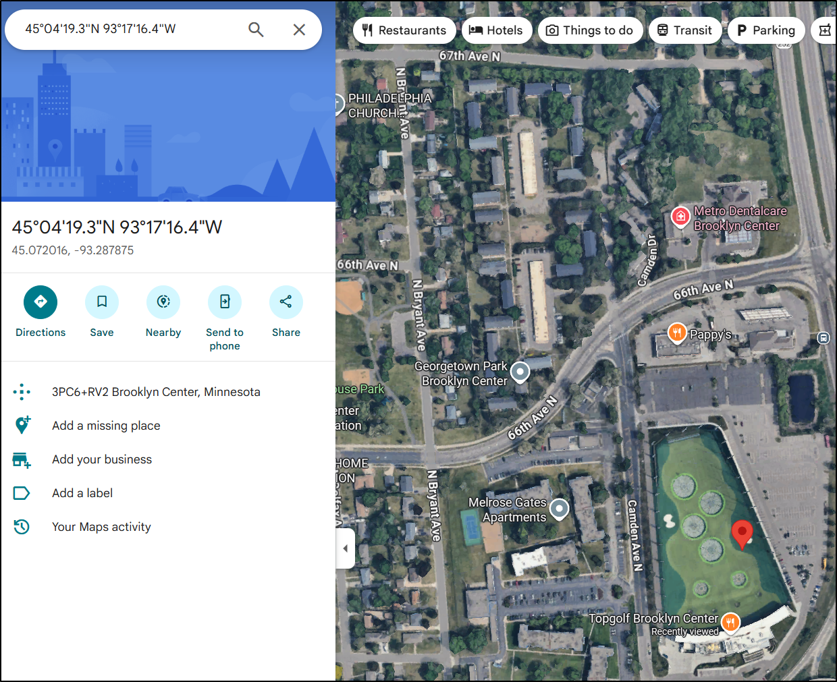Select Add a missing place

pos(106,426)
